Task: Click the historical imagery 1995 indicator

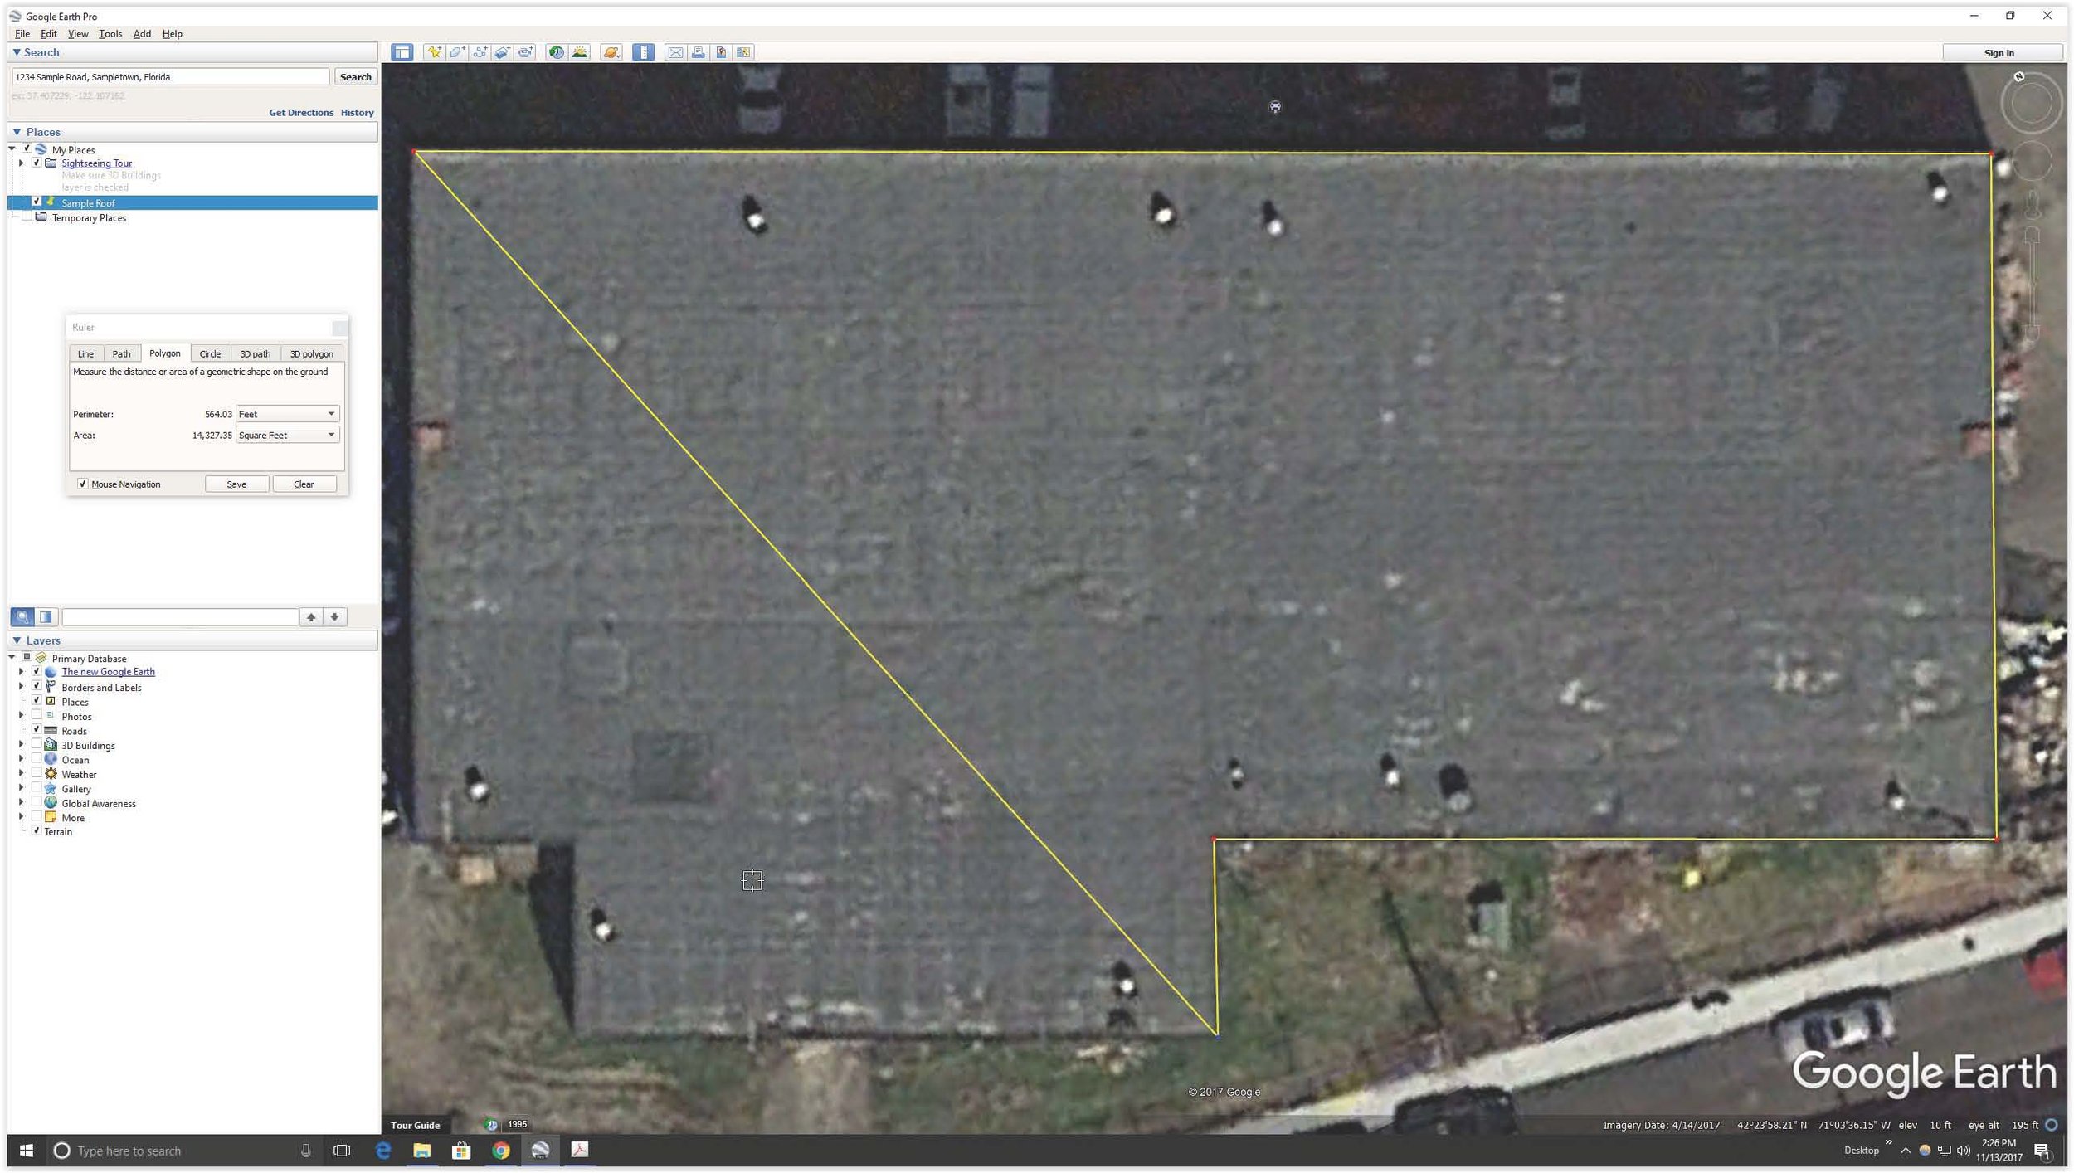Action: [517, 1124]
